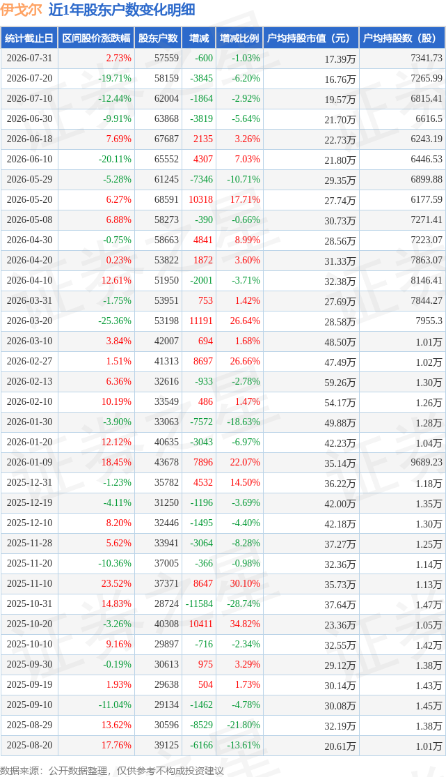Click the 户均持股市值（元） header
This screenshot has height=777, width=446.
point(311,38)
